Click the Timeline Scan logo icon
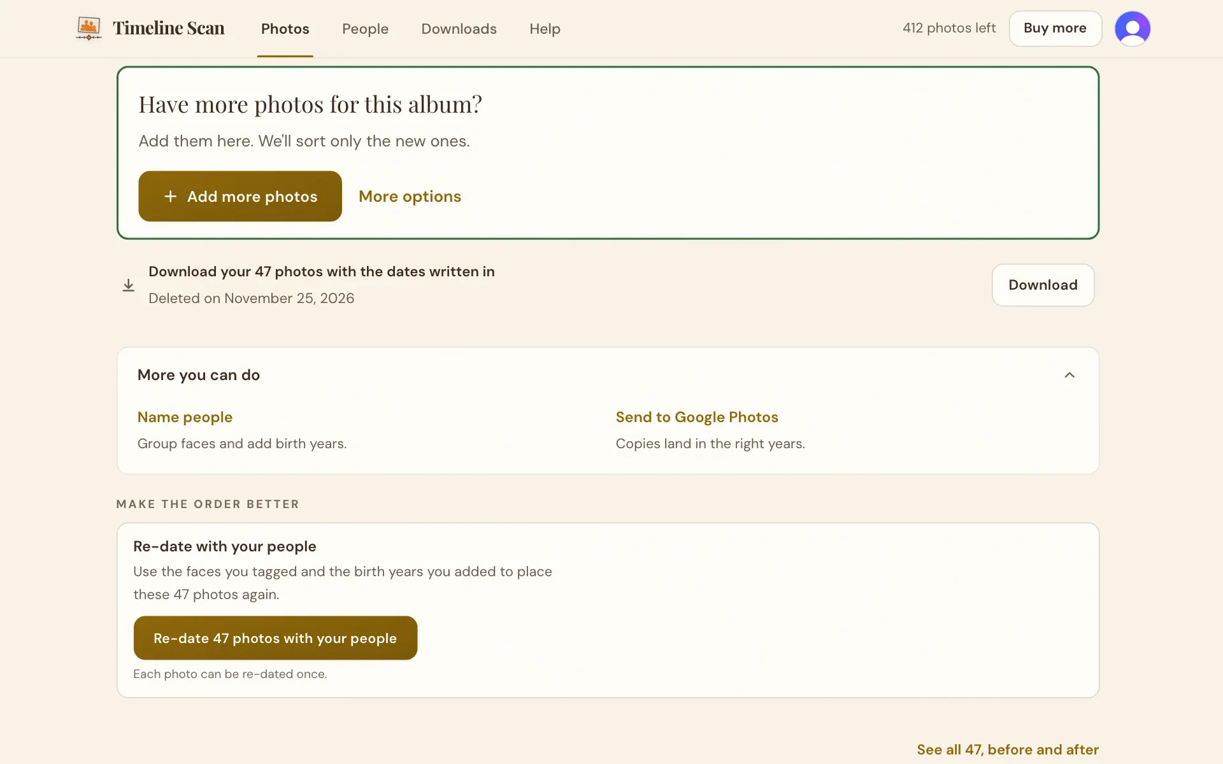1223x764 pixels. click(x=89, y=29)
